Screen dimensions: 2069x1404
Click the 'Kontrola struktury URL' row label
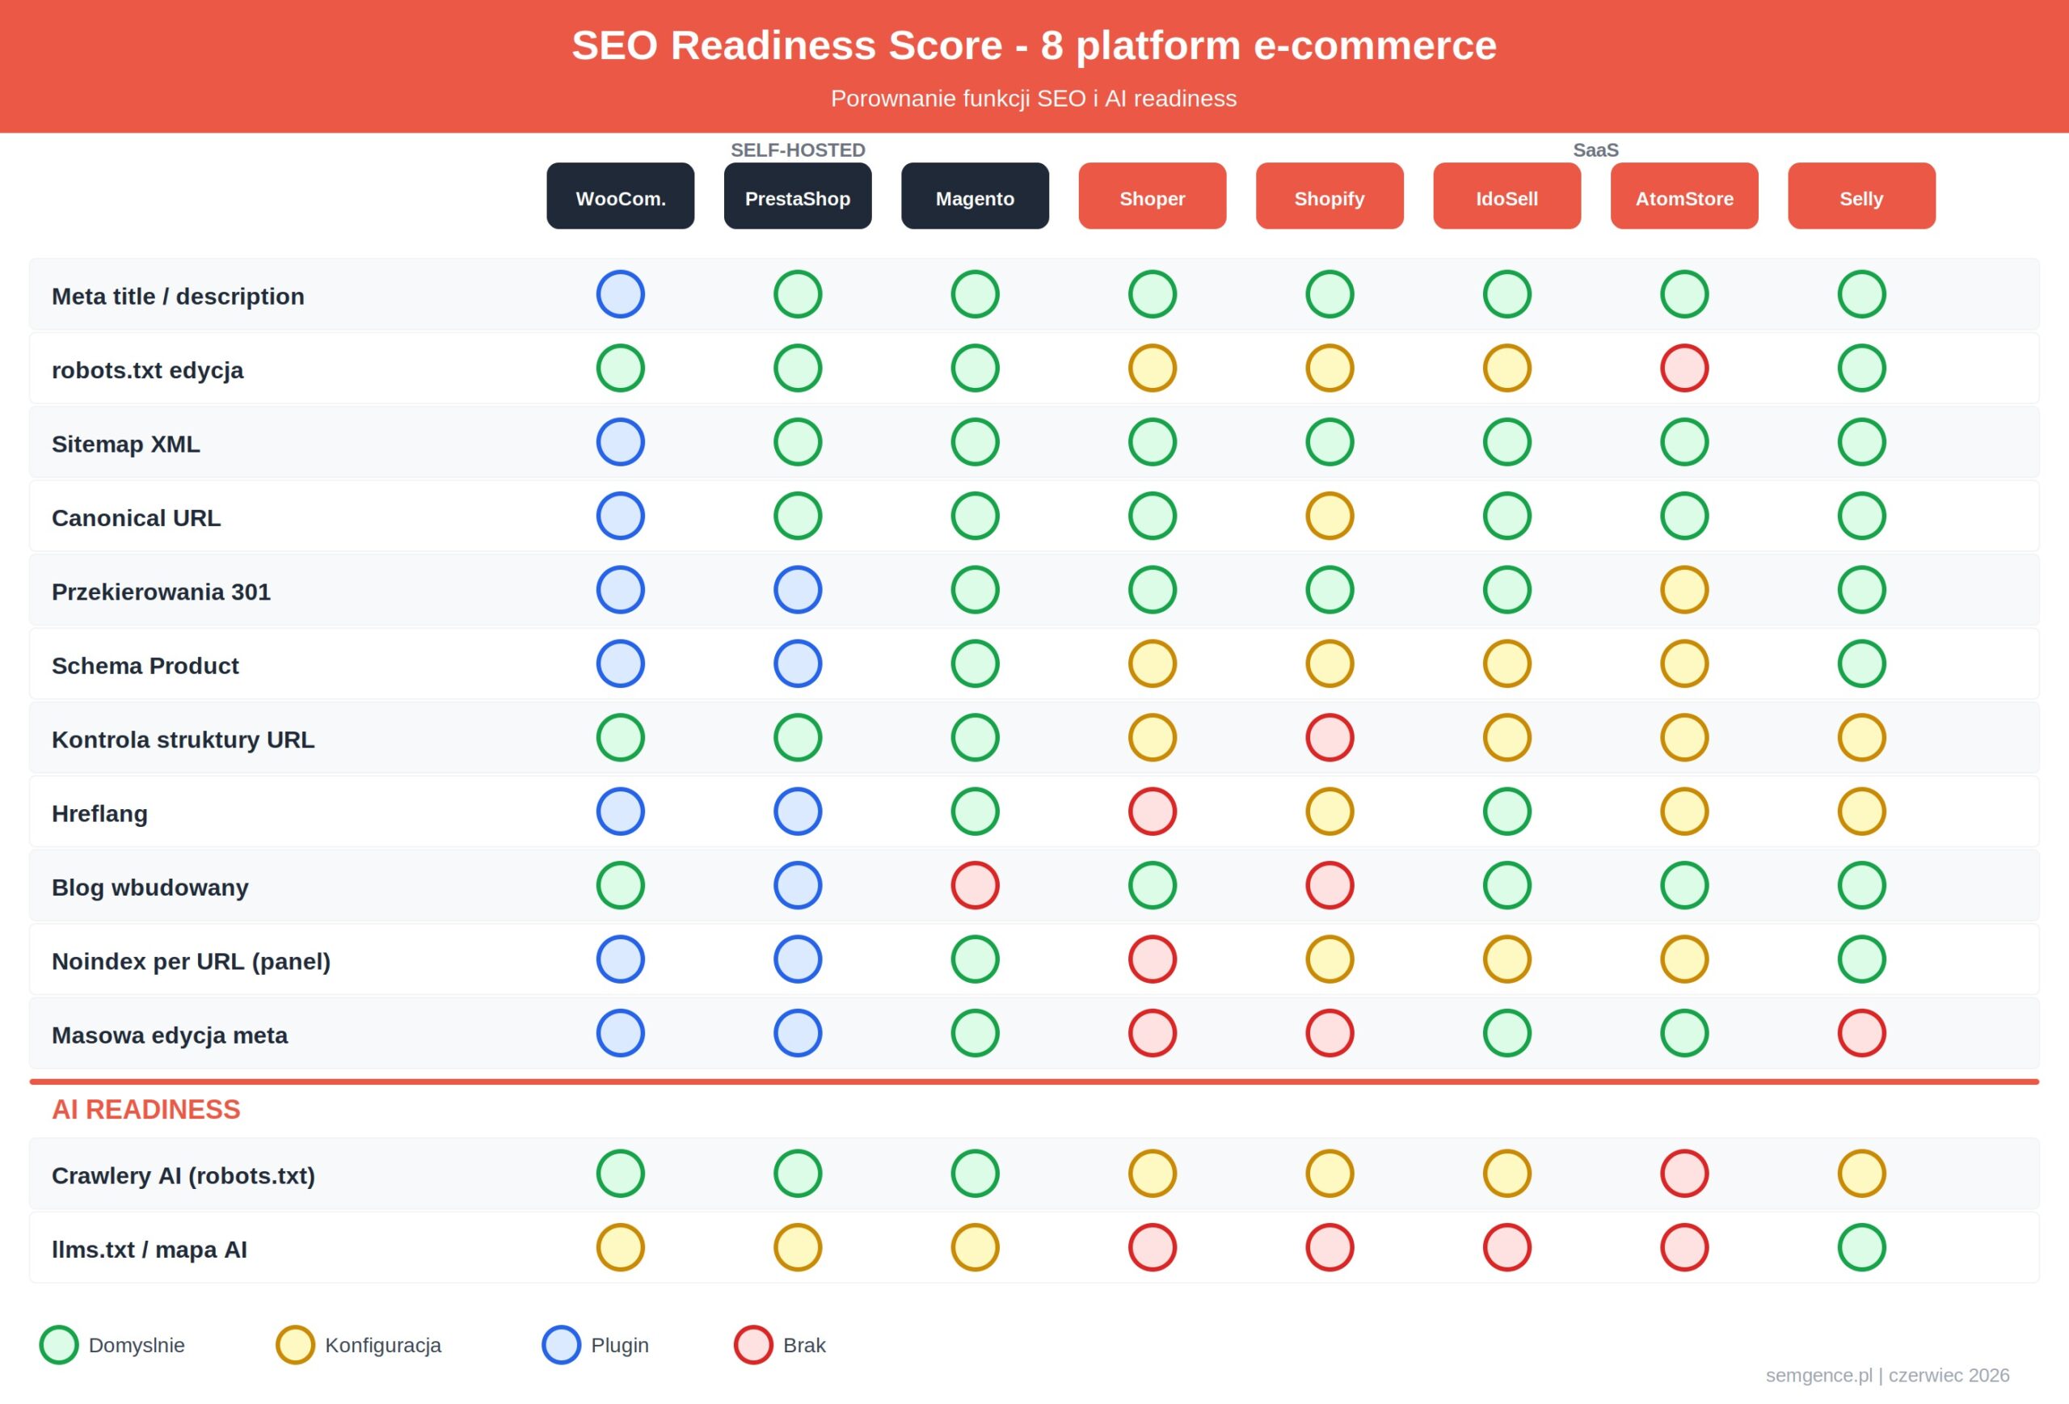[x=183, y=740]
